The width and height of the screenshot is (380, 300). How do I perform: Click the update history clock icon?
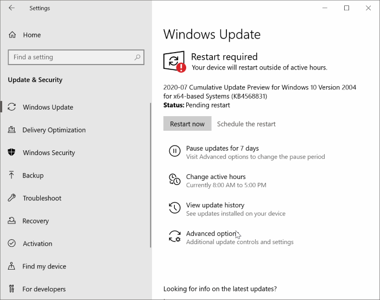174,208
